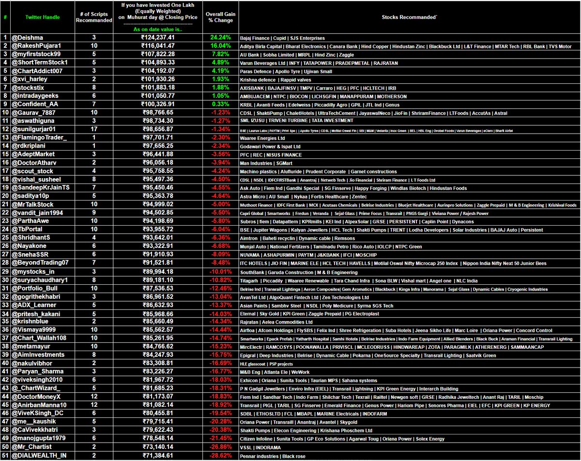Select the @Deishma handle cell

click(43, 38)
